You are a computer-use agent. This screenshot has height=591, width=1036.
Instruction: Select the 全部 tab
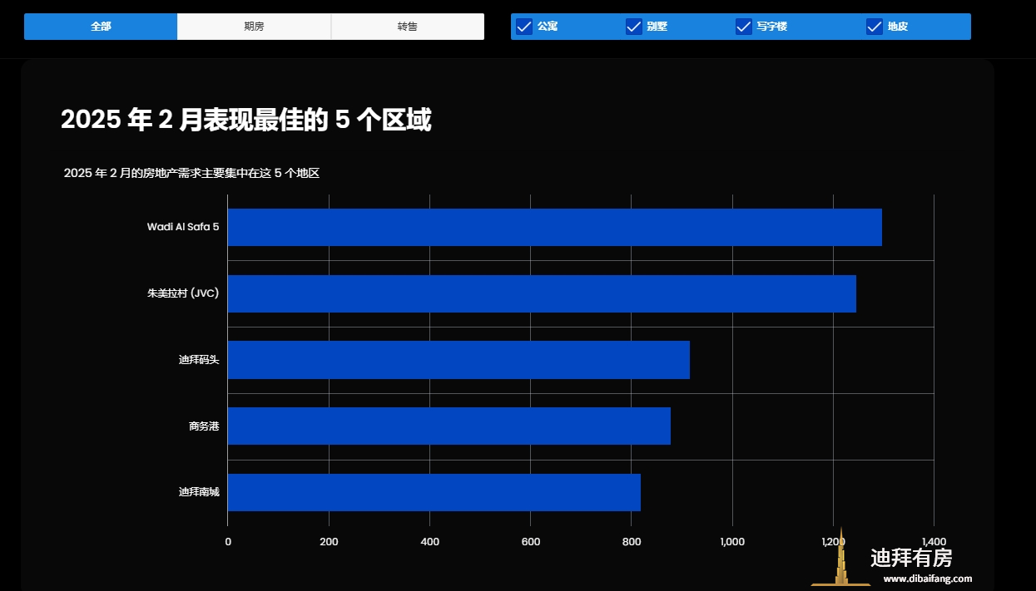[x=101, y=27]
